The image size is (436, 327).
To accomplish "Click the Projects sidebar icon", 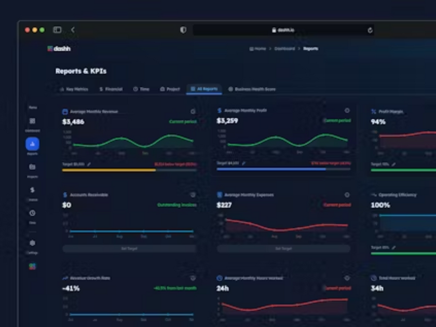I will point(33,167).
